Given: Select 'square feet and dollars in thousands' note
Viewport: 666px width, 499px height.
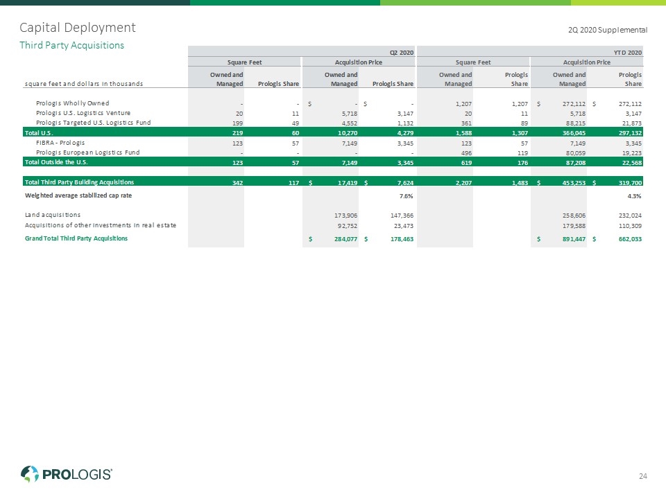Looking at the screenshot, I should tap(84, 84).
